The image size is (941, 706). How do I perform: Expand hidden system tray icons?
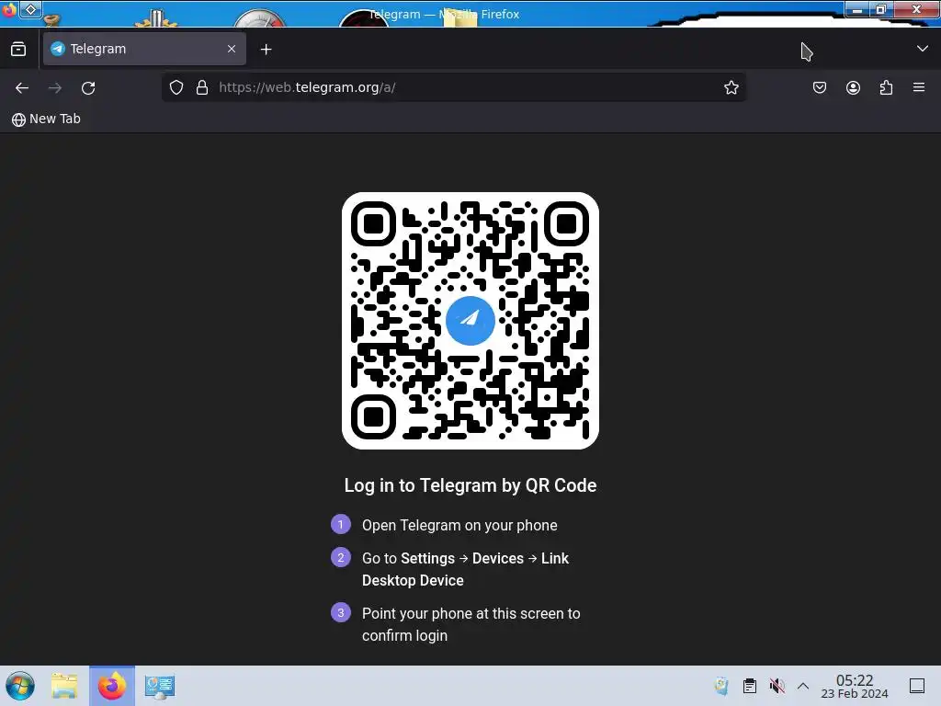pyautogui.click(x=803, y=686)
